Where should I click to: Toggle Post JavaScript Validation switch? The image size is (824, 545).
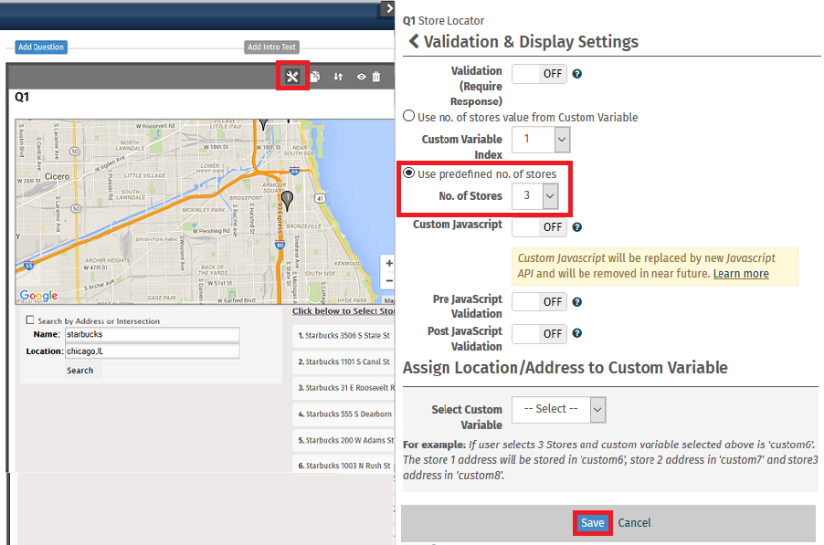coord(539,333)
